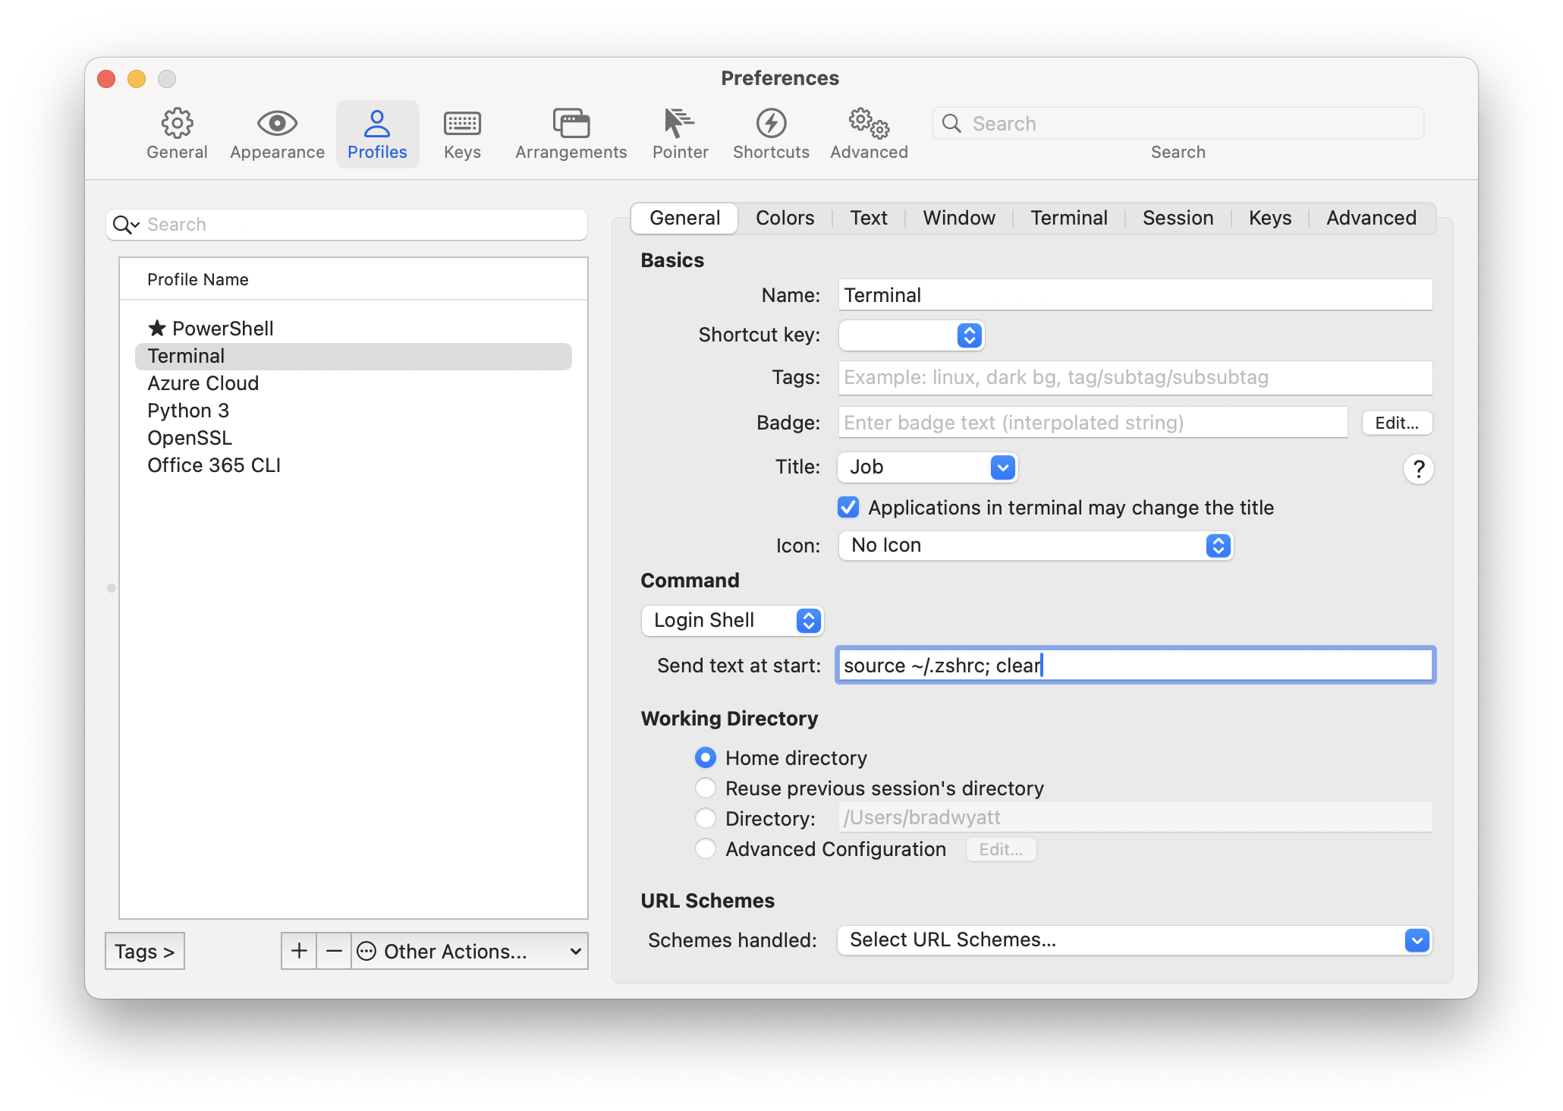
Task: Open Appearance preferences eye icon
Action: pos(277,123)
